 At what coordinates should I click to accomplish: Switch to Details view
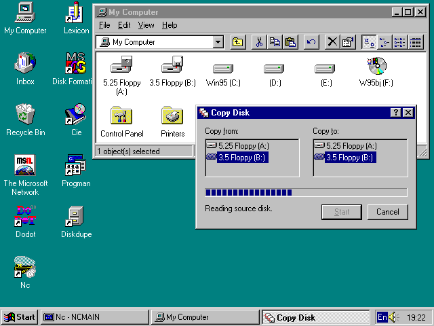[416, 42]
